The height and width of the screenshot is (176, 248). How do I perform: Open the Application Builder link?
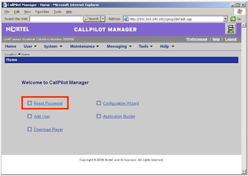tap(119, 116)
